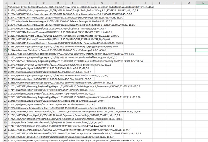Click the row with Neftochimic Burgas match
The height and width of the screenshot is (142, 208).
[x=63, y=36]
